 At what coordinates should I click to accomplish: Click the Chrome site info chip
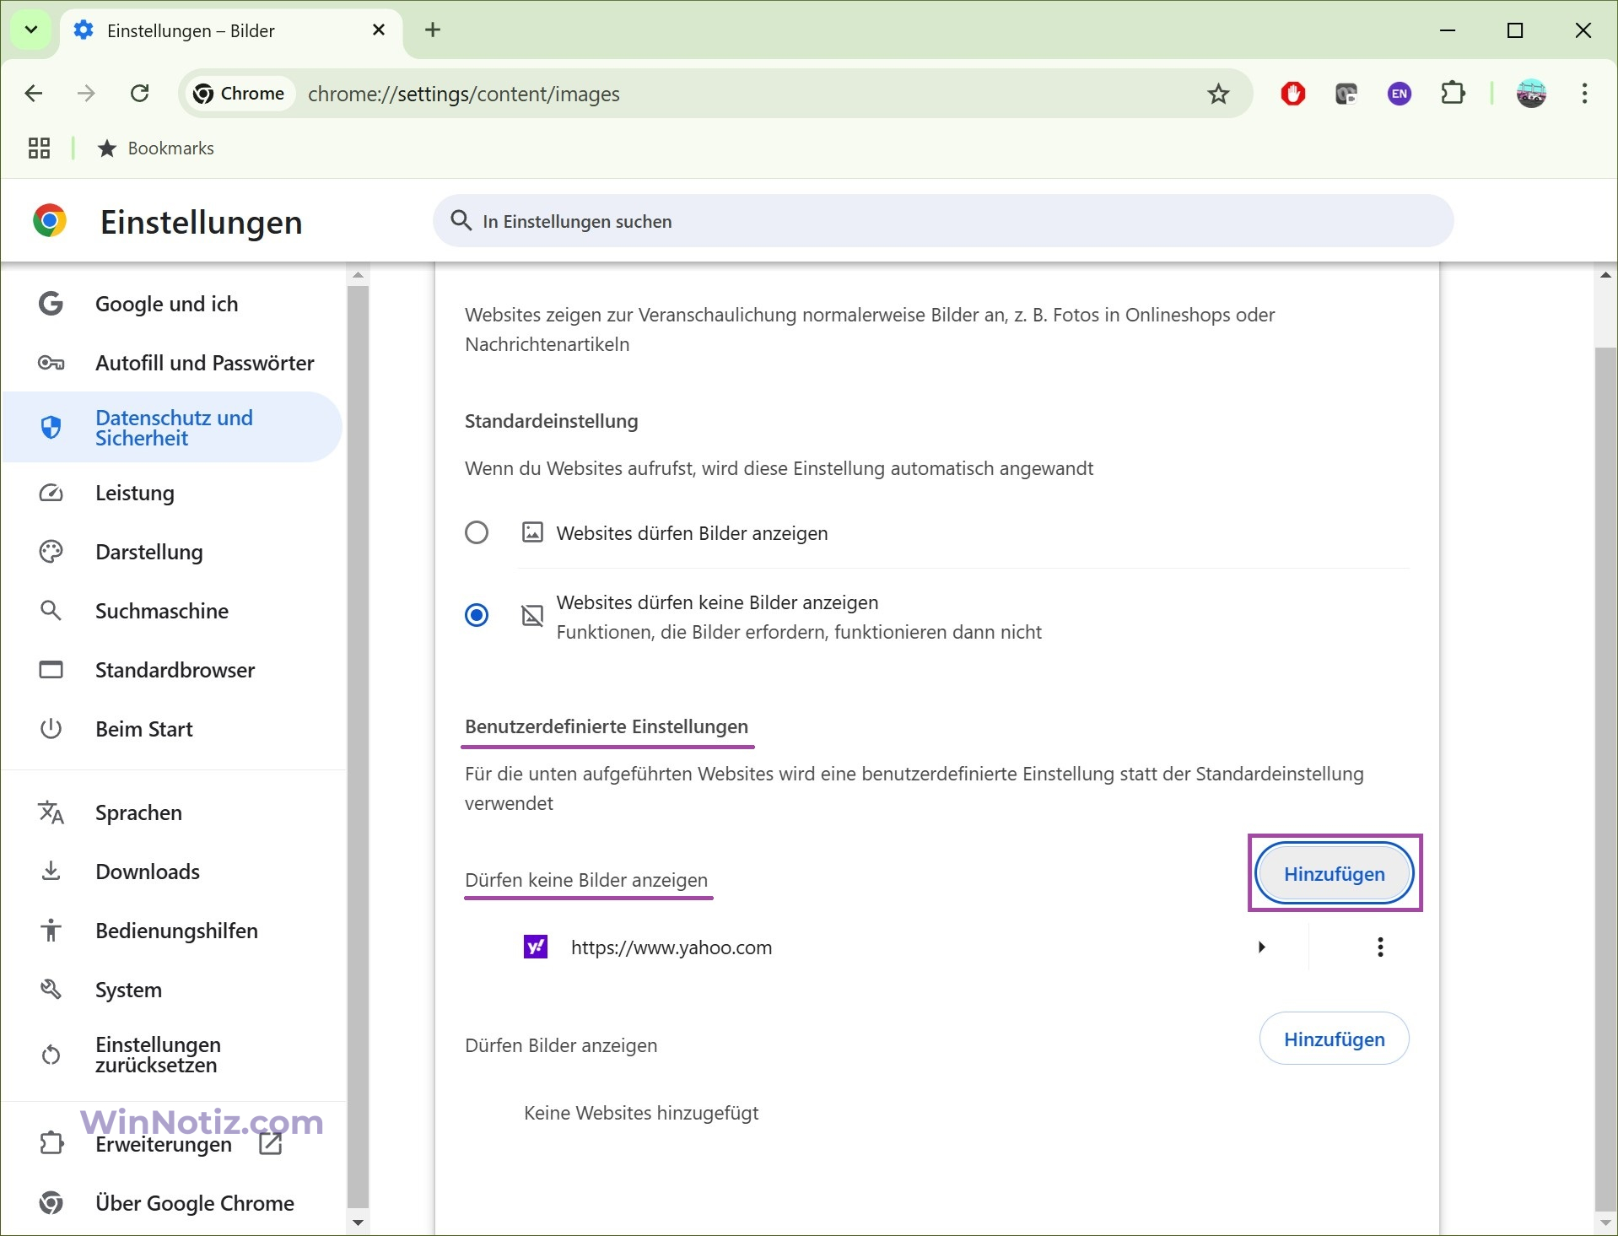240,94
